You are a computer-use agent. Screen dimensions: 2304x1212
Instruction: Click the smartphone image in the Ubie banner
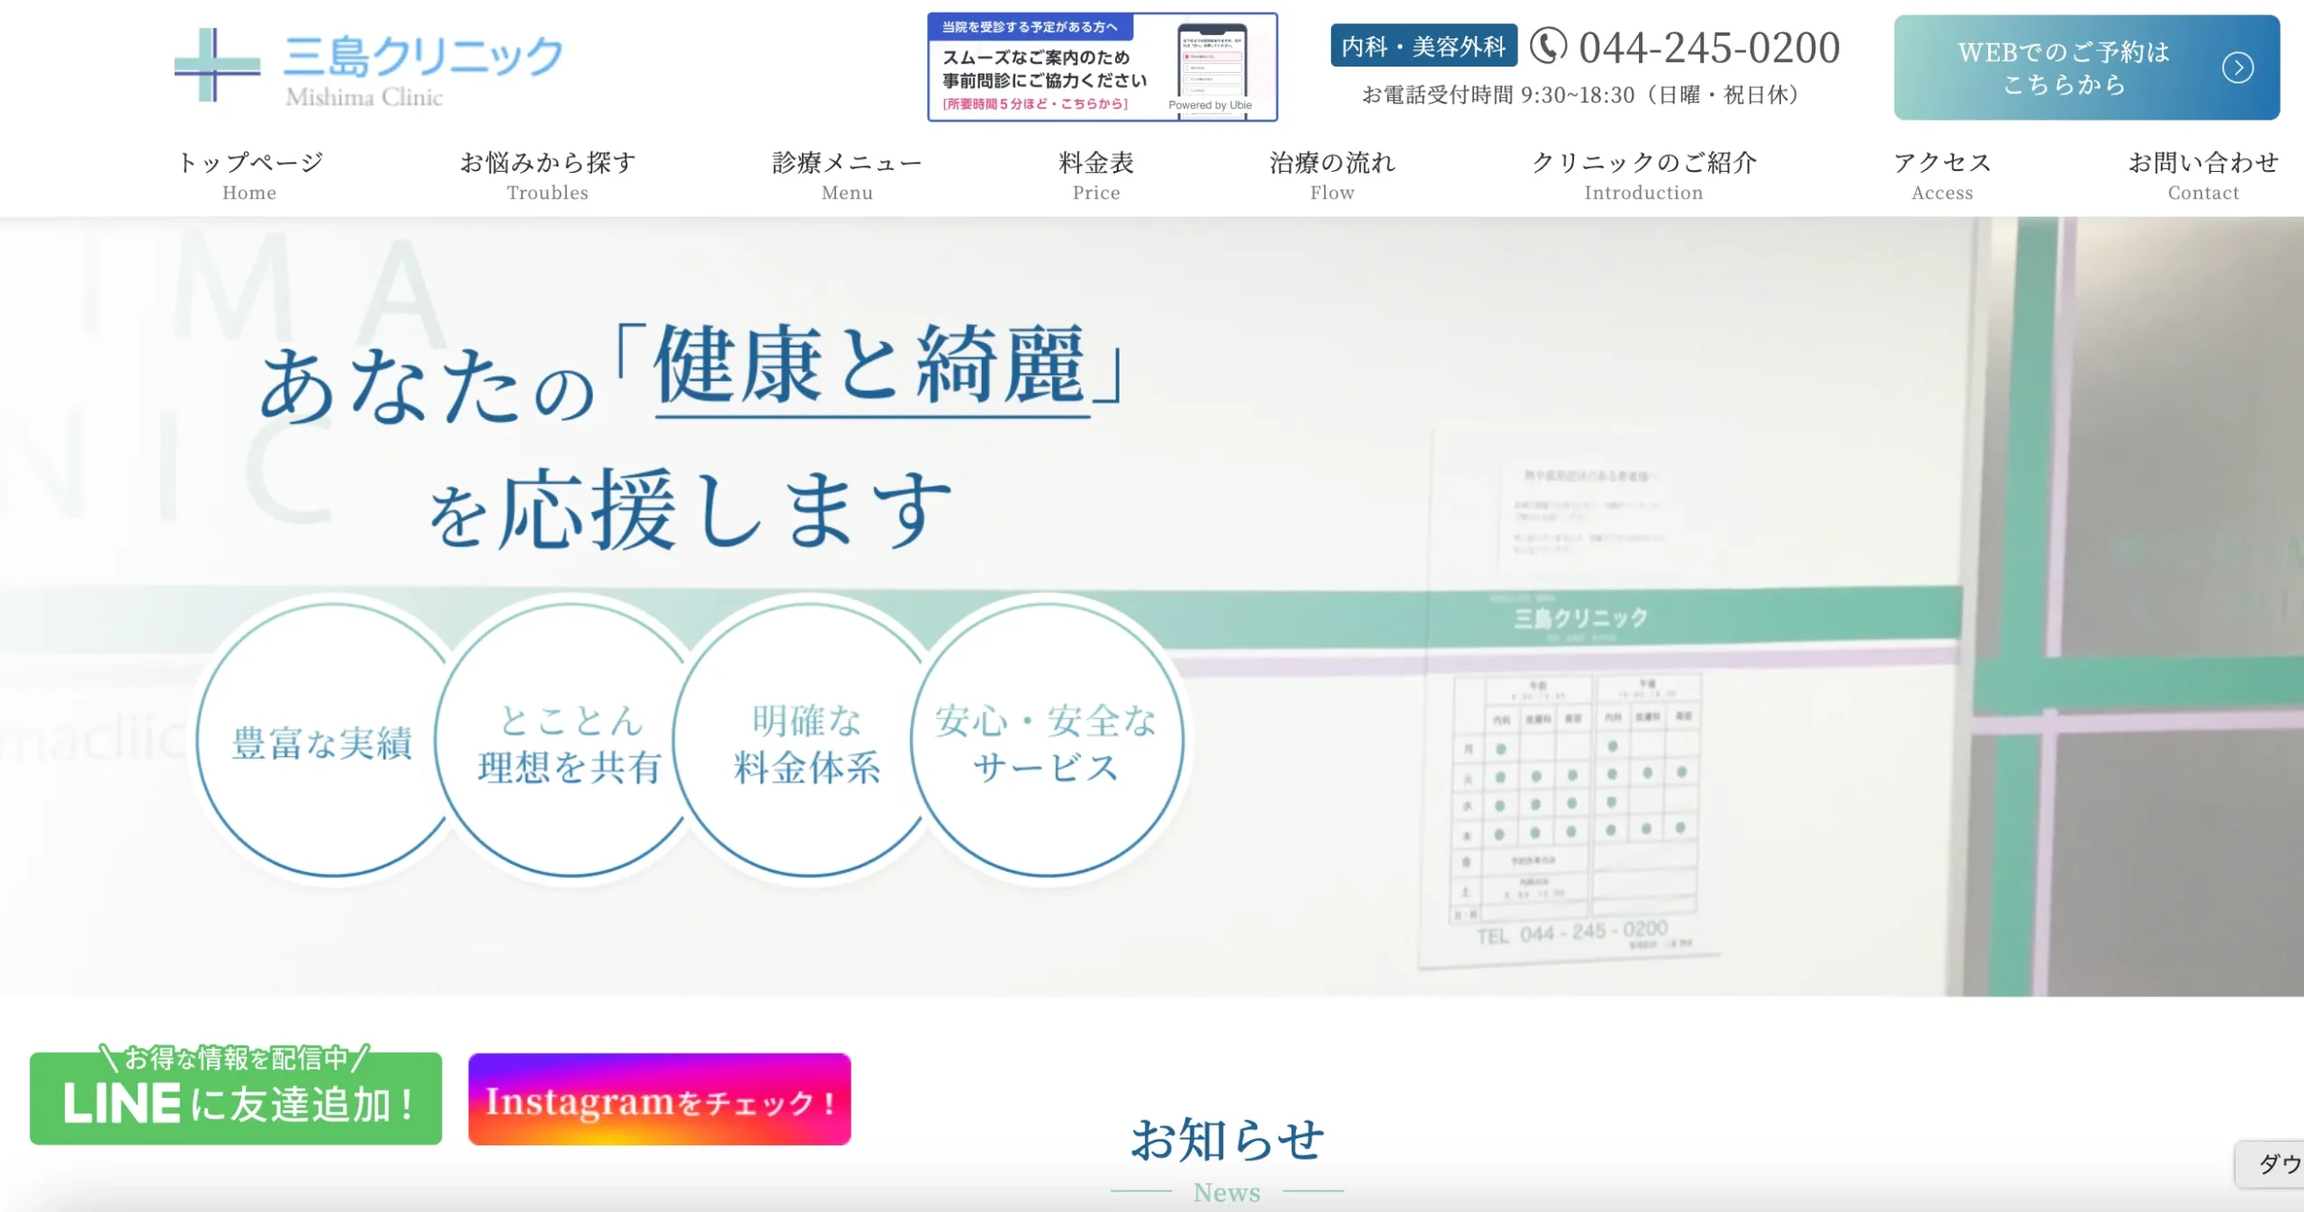coord(1211,61)
